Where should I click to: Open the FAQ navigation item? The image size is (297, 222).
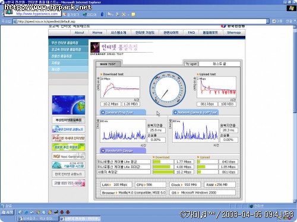[x=191, y=33]
